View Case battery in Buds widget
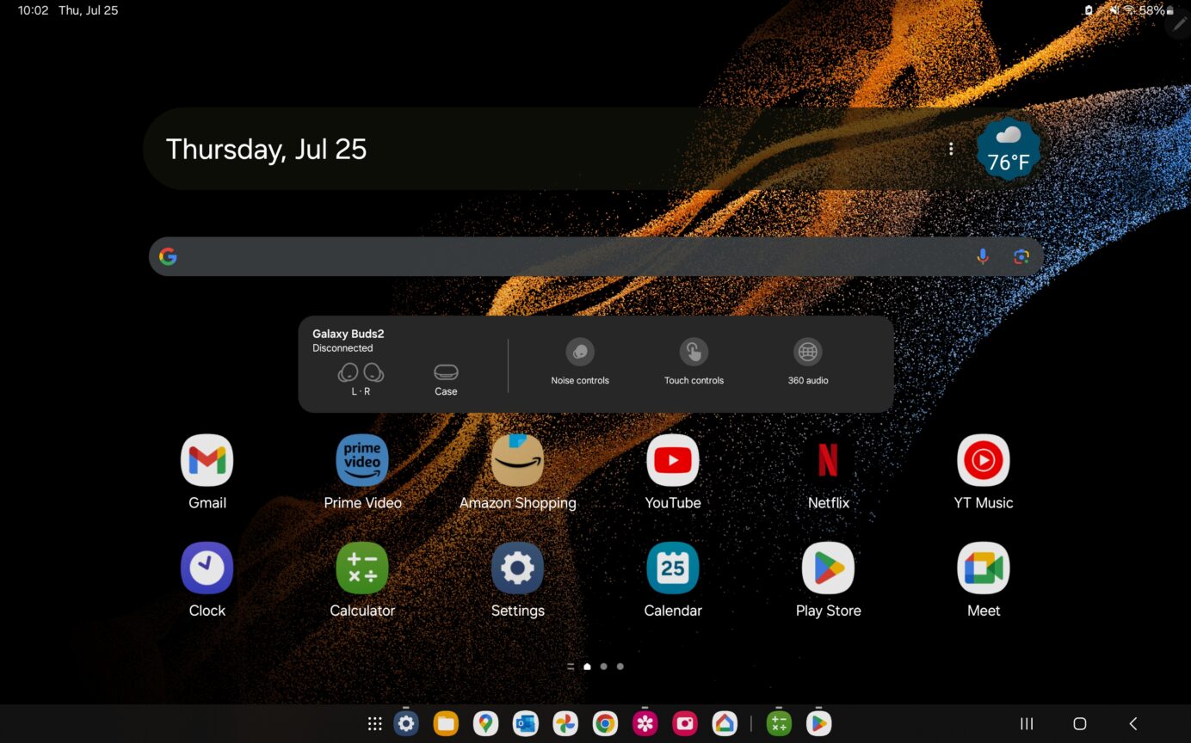 tap(446, 378)
